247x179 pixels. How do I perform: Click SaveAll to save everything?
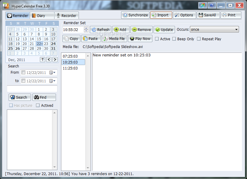(208, 15)
